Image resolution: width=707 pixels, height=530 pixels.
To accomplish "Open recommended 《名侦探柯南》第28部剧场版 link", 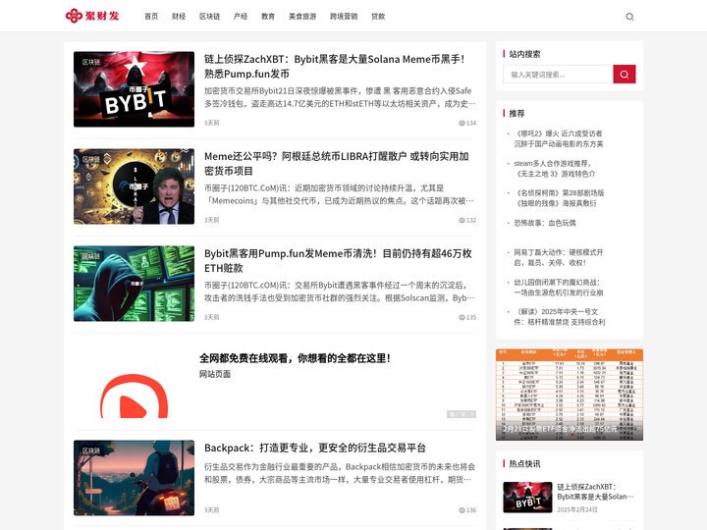I will pyautogui.click(x=559, y=198).
